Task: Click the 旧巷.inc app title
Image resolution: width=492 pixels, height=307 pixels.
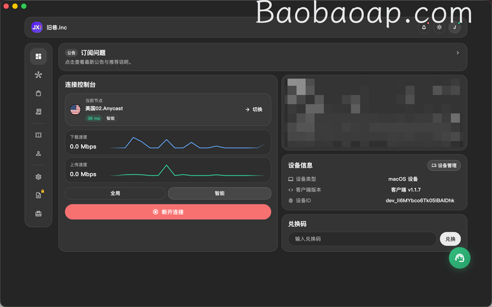Action: [57, 27]
